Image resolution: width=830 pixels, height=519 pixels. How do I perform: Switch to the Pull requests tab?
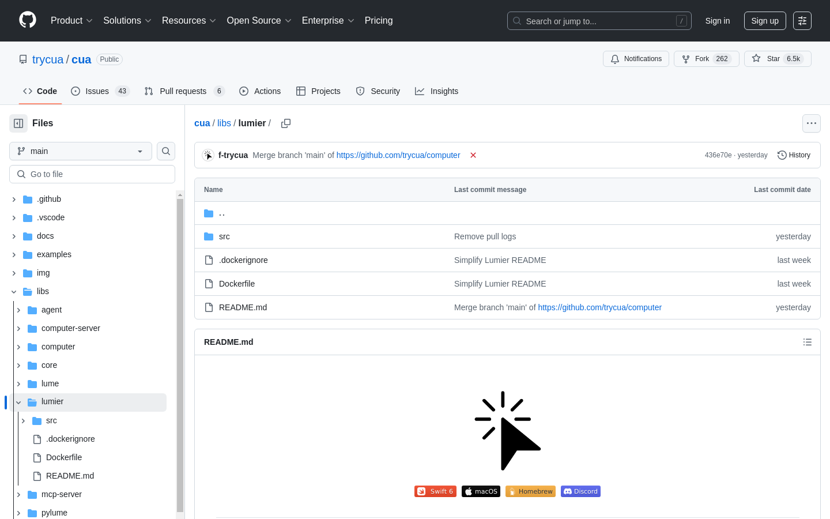tap(184, 91)
